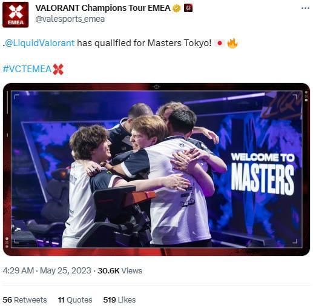Image resolution: width=313 pixels, height=308 pixels.
Task: Open the Welcome to Masters image
Action: coord(156,169)
